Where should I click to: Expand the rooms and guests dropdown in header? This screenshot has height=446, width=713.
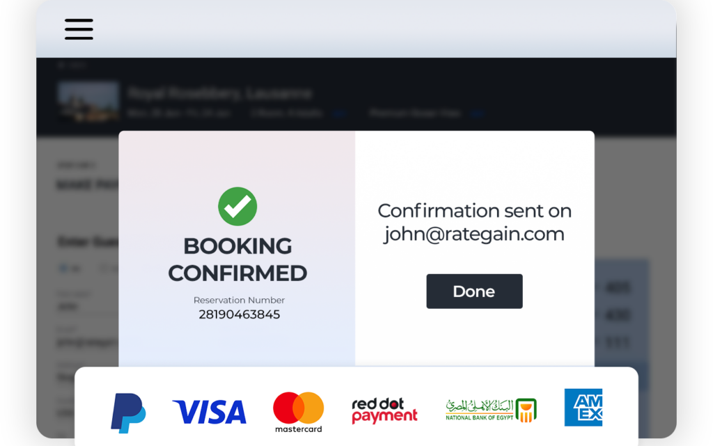(x=339, y=113)
